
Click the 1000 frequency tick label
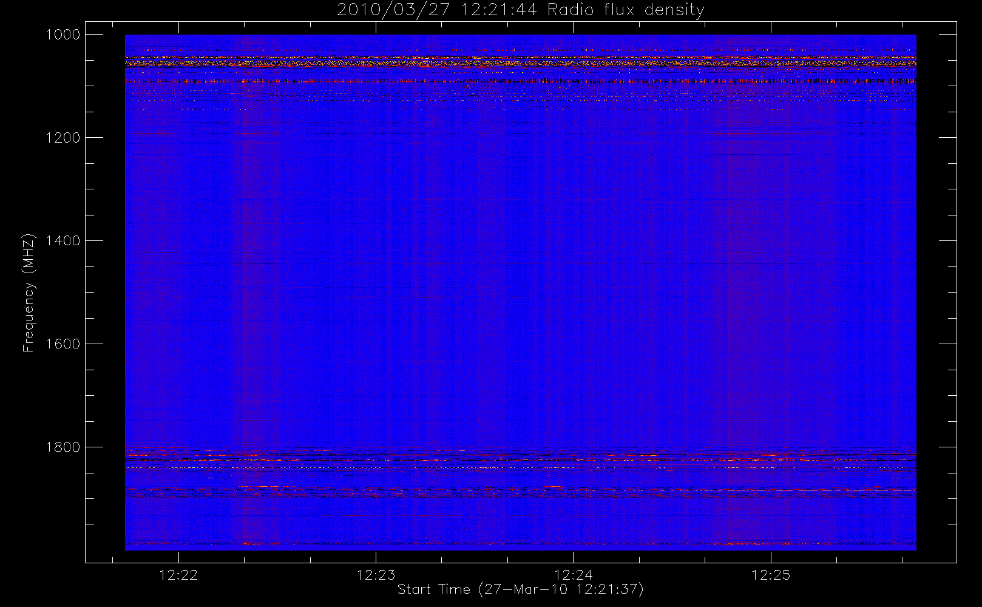point(63,35)
